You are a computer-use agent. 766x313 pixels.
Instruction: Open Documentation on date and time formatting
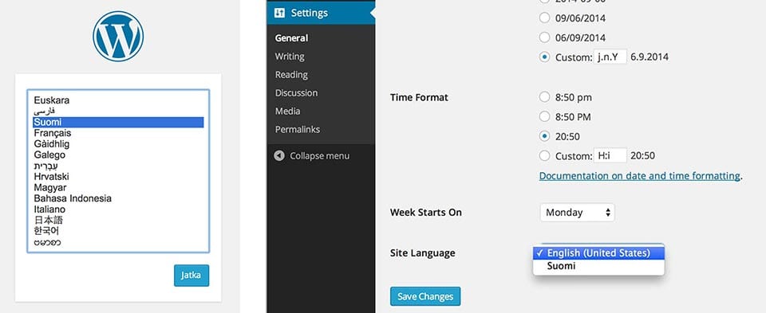[639, 176]
